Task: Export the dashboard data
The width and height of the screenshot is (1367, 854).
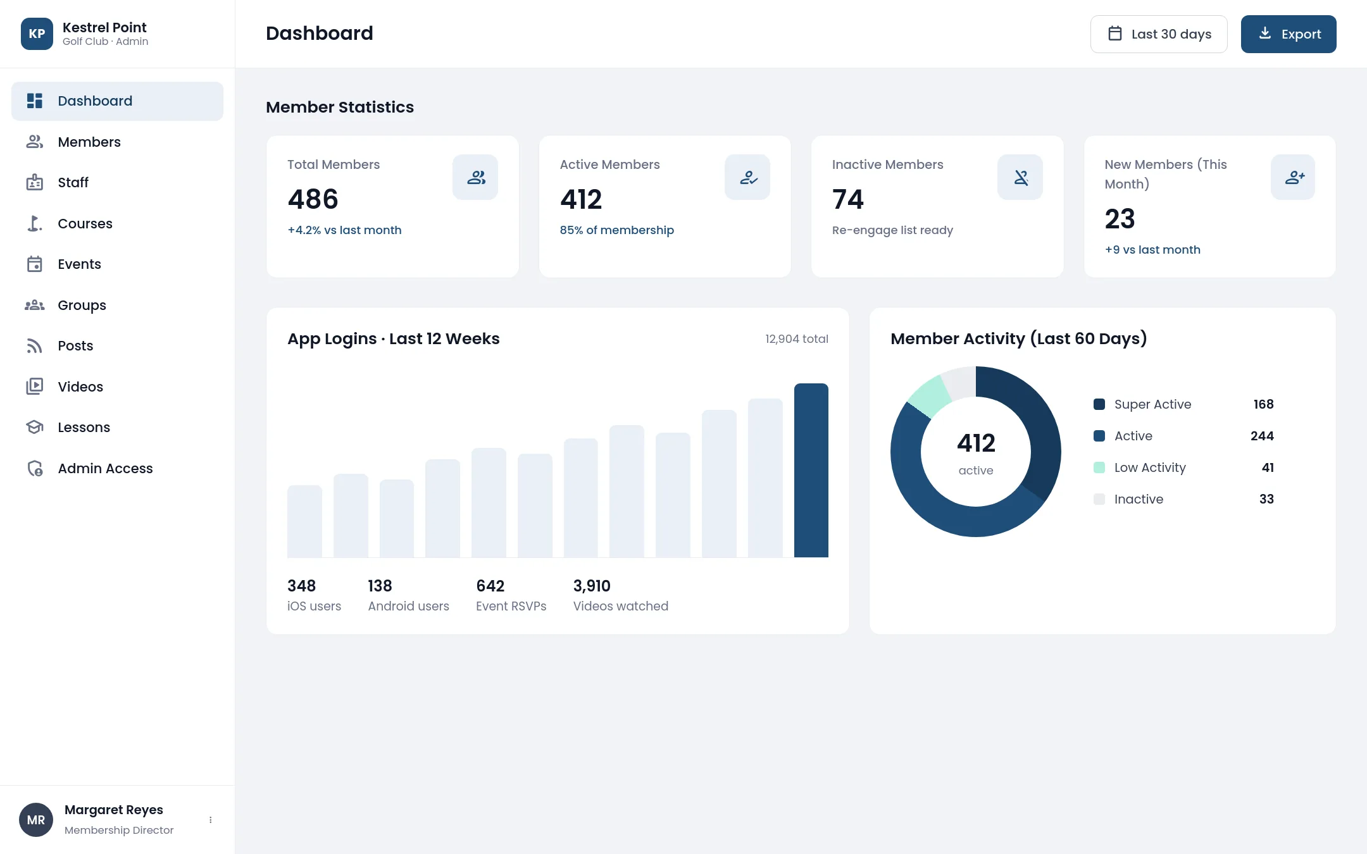Action: click(1289, 34)
